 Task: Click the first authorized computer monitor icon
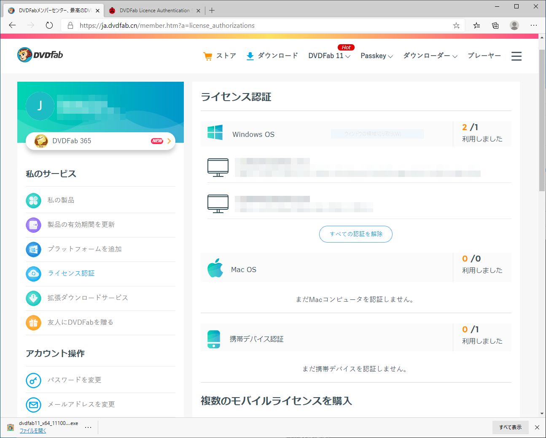(x=218, y=168)
